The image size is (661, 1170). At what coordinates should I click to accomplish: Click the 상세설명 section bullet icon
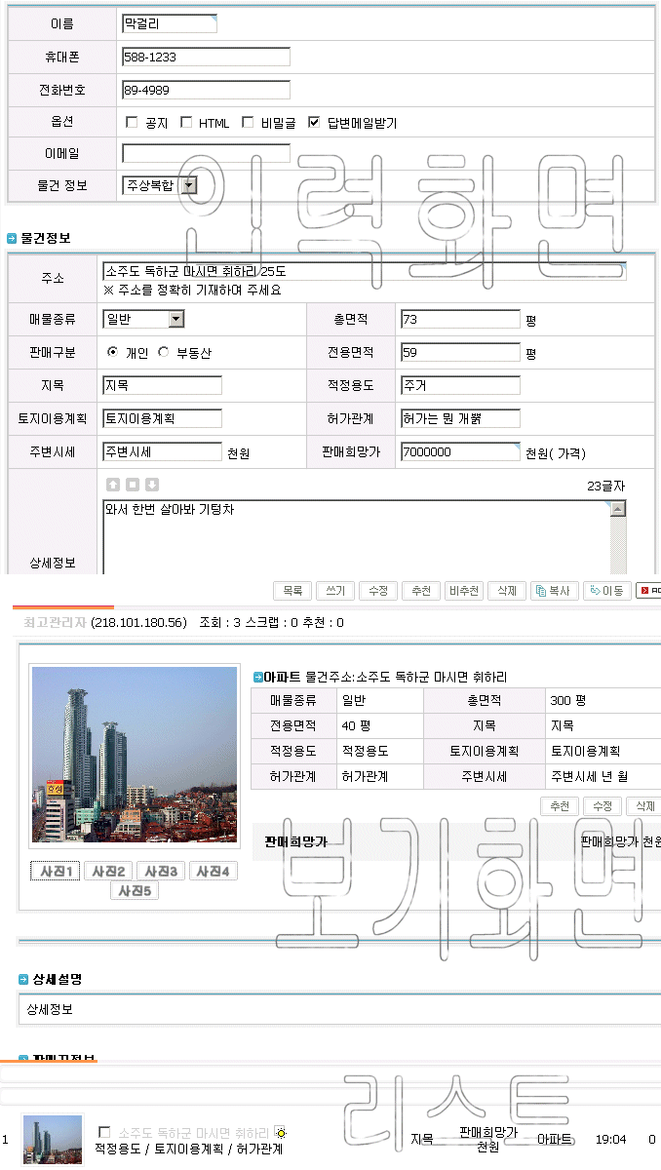(x=23, y=979)
